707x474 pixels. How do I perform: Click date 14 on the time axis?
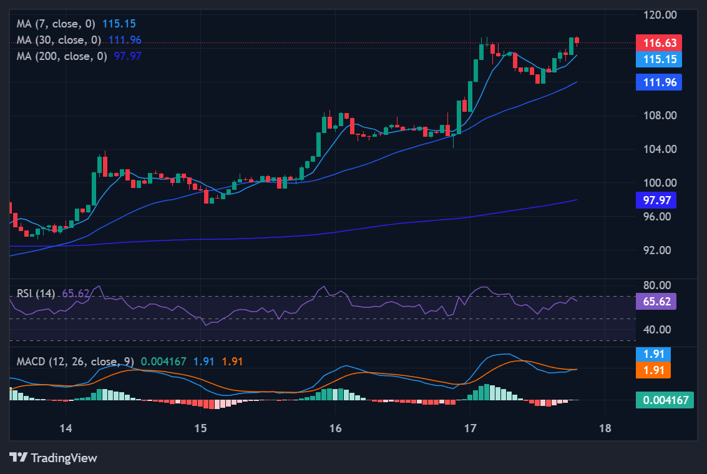(66, 428)
